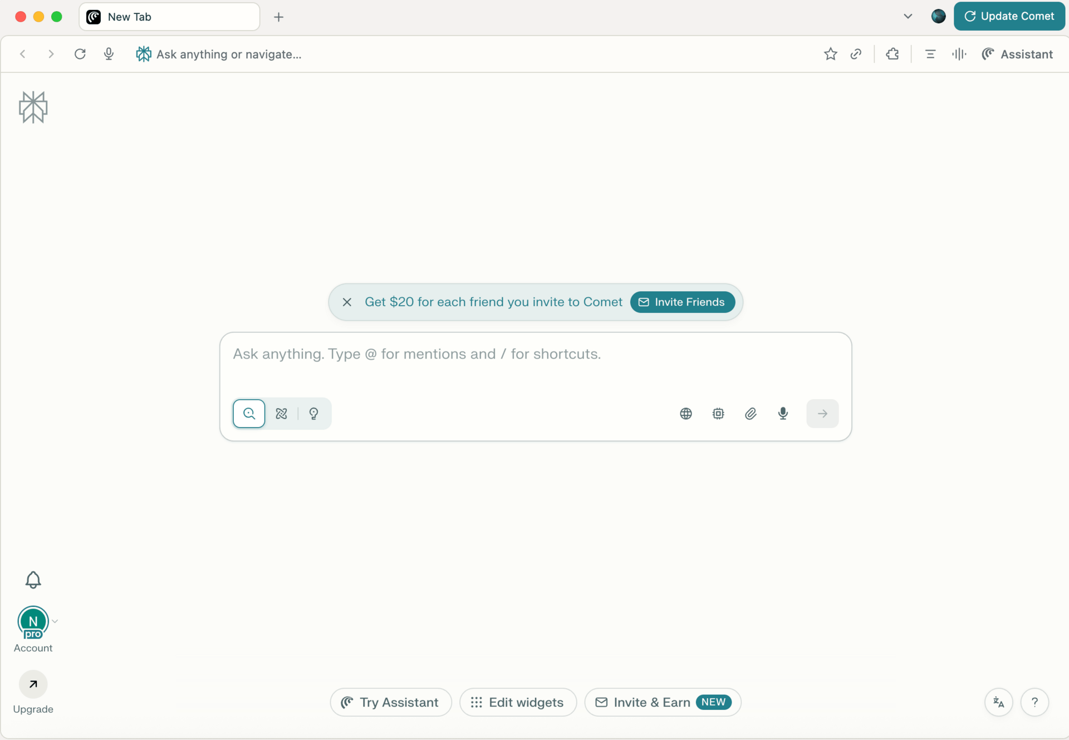1069x740 pixels.
Task: Bookmark page with the star icon
Action: point(830,54)
